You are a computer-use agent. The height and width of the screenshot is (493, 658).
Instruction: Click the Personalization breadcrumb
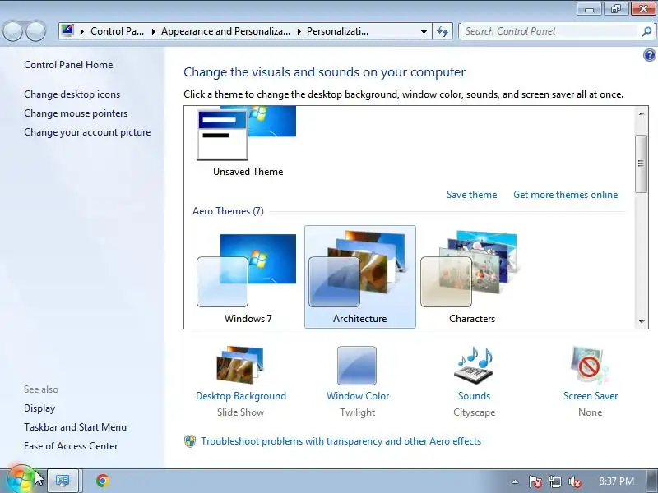(337, 31)
